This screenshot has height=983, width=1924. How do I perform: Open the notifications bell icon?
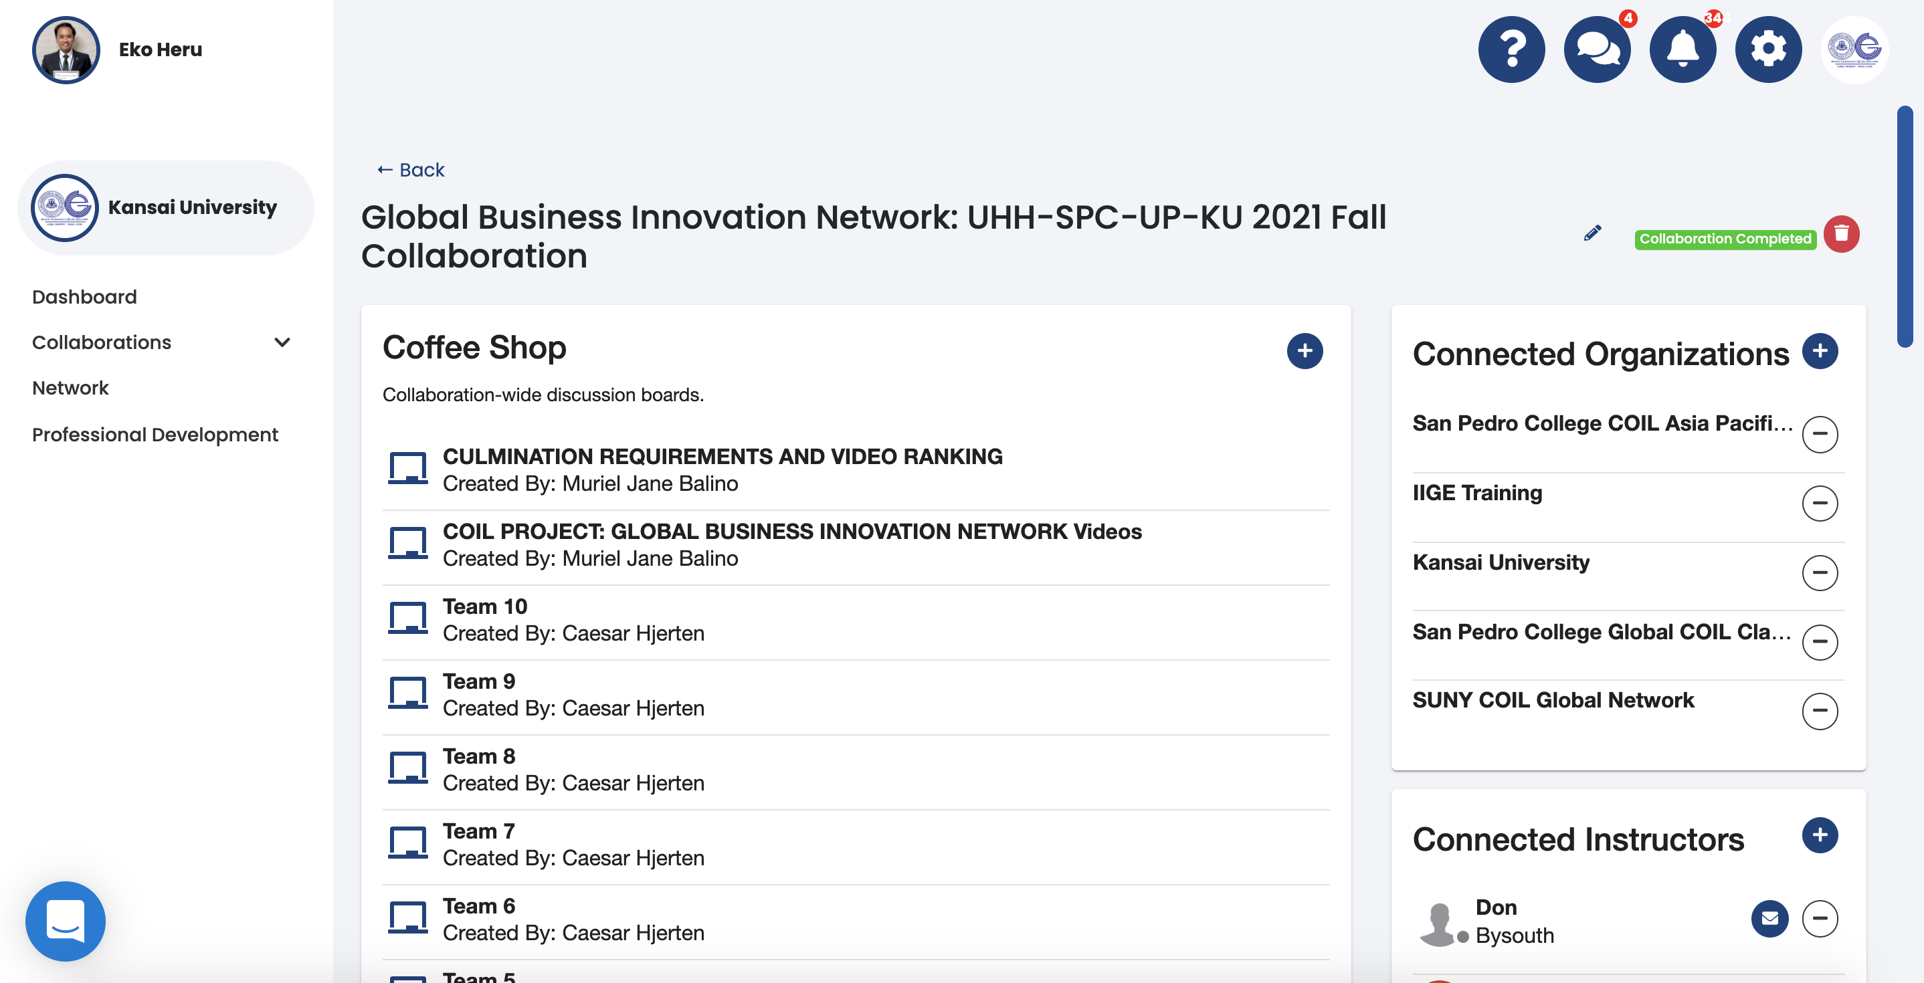pos(1682,49)
